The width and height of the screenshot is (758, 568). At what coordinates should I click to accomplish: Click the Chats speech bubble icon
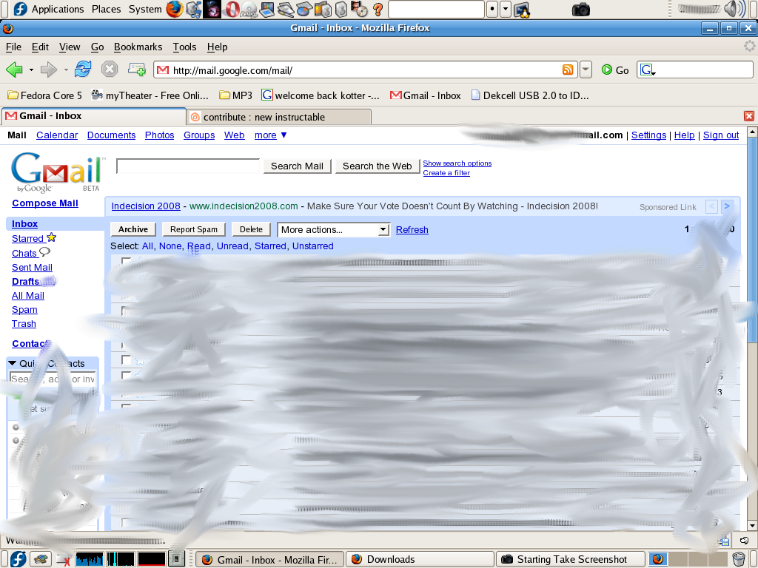click(x=44, y=252)
